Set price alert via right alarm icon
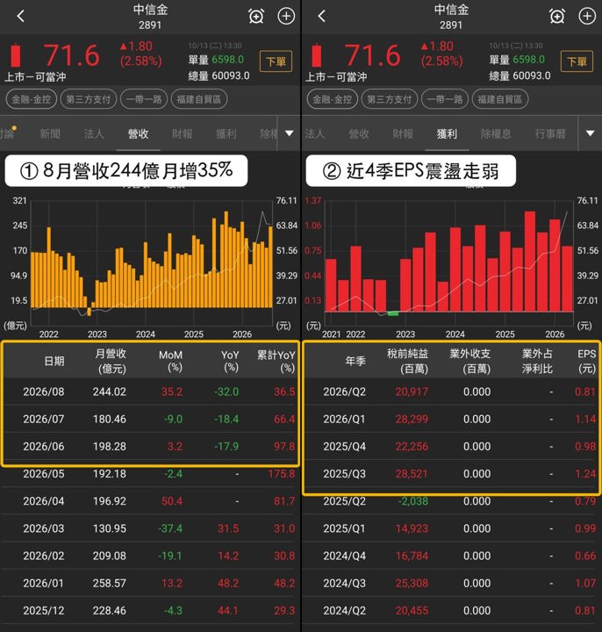The width and height of the screenshot is (602, 632). click(557, 17)
